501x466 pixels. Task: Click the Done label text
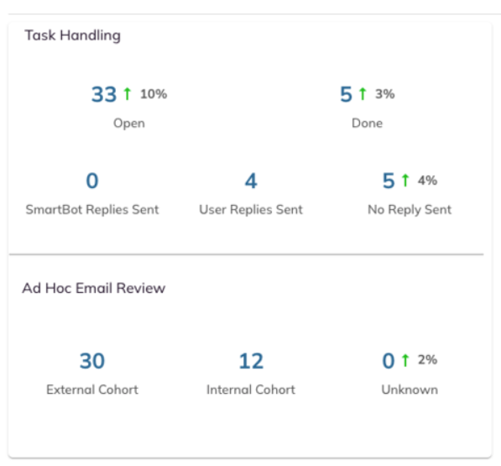click(367, 123)
